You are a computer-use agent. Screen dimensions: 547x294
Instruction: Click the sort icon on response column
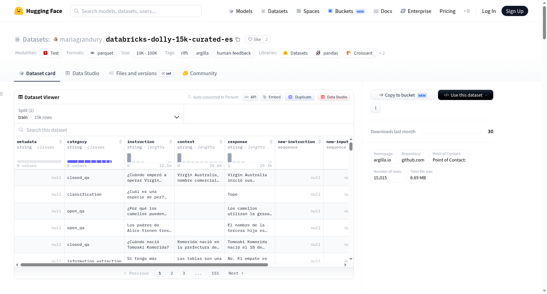click(x=271, y=142)
